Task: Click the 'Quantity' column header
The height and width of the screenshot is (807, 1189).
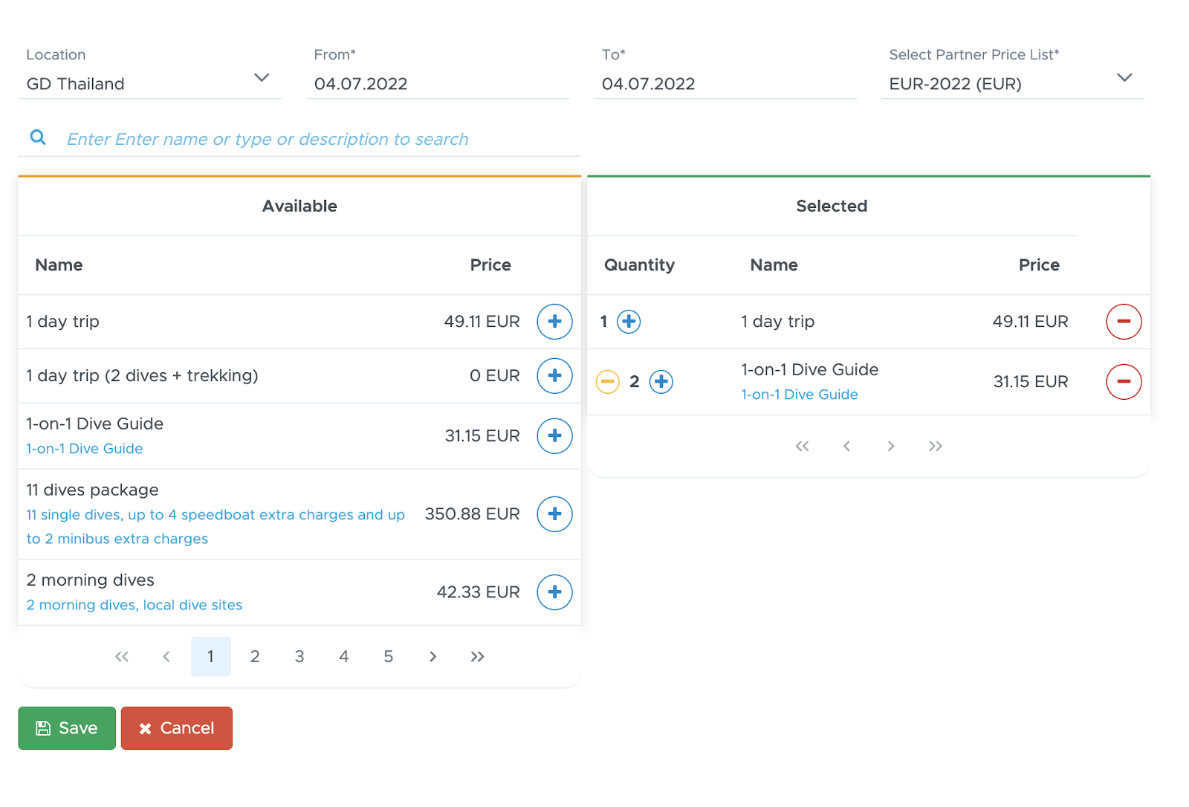Action: pos(639,265)
